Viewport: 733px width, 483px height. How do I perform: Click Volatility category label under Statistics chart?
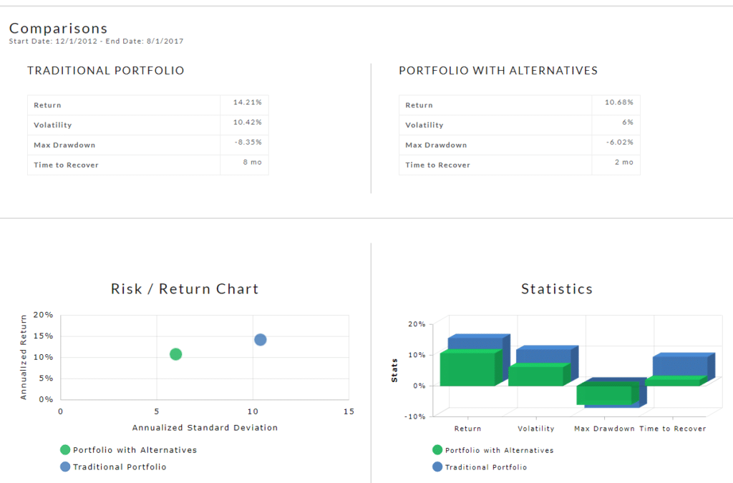coord(536,429)
